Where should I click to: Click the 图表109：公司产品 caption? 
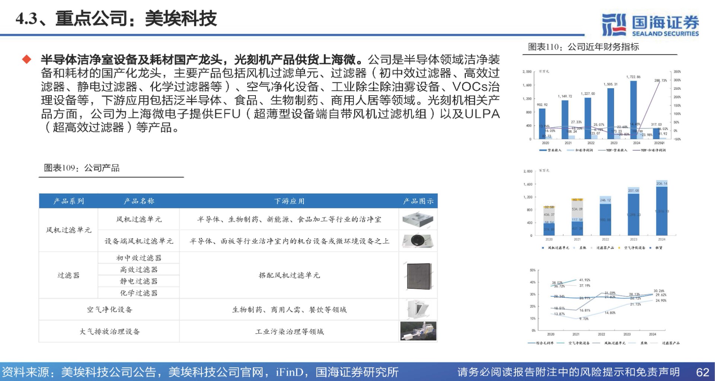pyautogui.click(x=82, y=168)
